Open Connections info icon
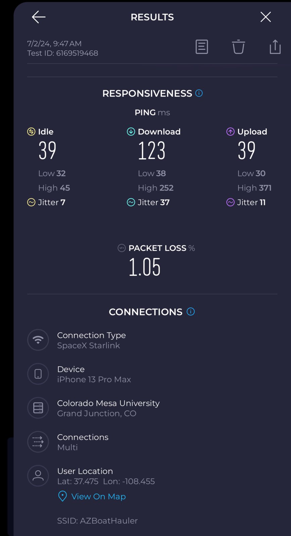Screen dimensions: 291x536 pyautogui.click(x=191, y=312)
